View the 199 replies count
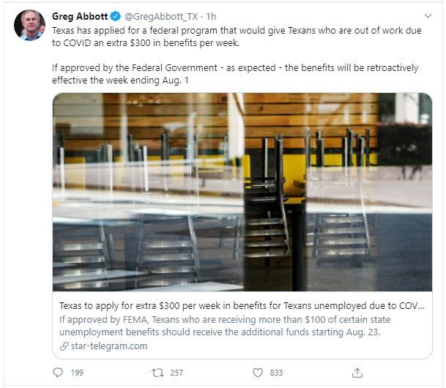This screenshot has width=446, height=388. [x=77, y=373]
